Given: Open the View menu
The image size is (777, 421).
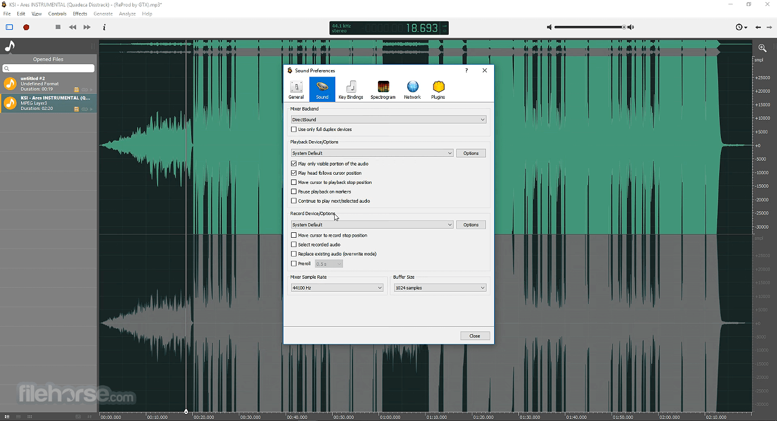Looking at the screenshot, I should pos(37,14).
